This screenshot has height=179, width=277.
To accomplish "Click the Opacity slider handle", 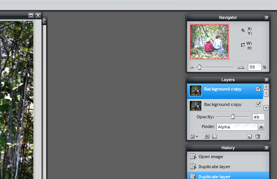I will (x=233, y=116).
